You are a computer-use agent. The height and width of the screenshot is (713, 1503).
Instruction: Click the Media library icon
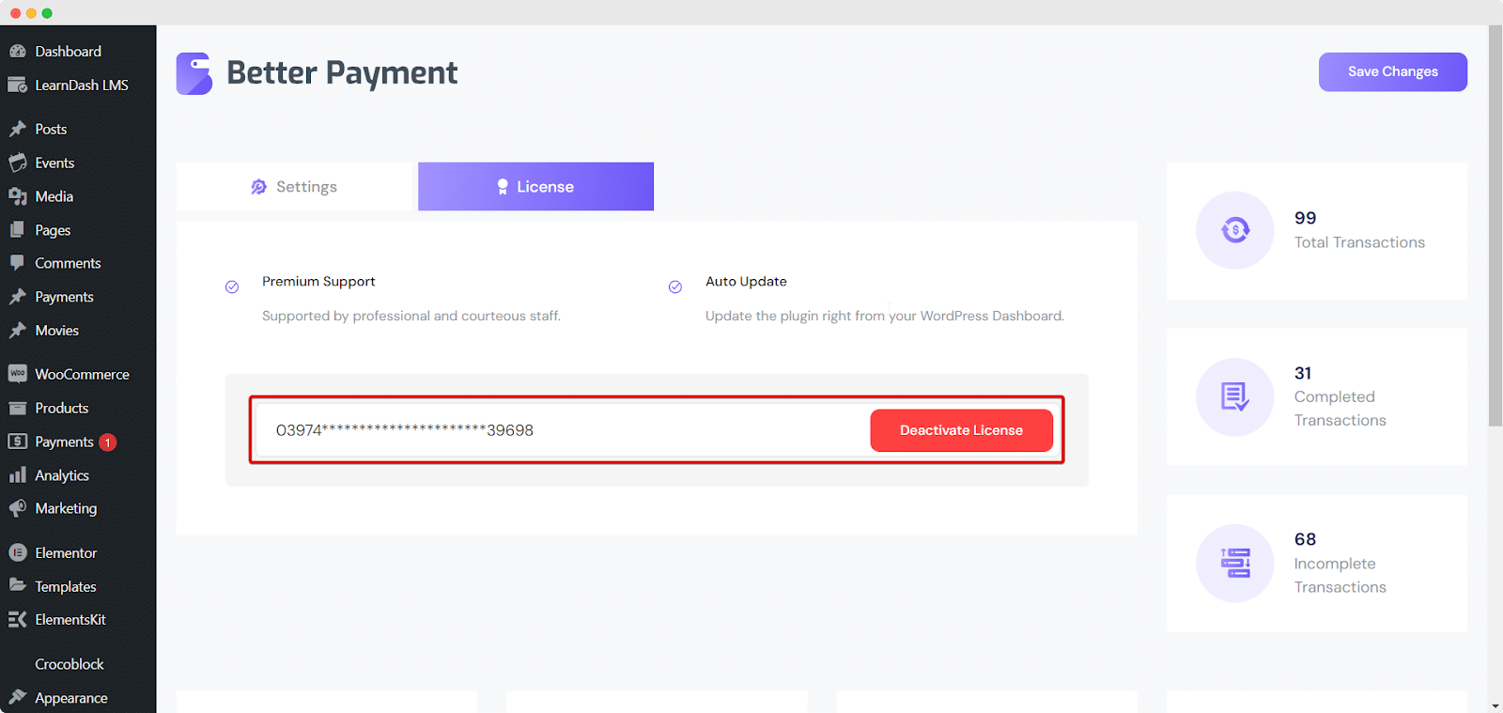[x=17, y=196]
